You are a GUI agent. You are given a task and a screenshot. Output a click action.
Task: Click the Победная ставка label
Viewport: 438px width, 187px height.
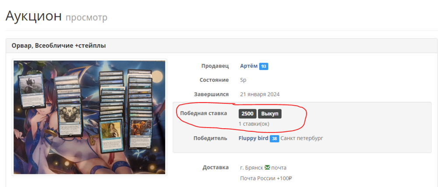tap(204, 113)
